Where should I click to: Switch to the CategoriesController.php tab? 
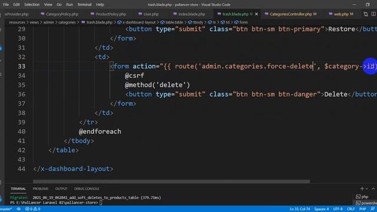(x=290, y=14)
